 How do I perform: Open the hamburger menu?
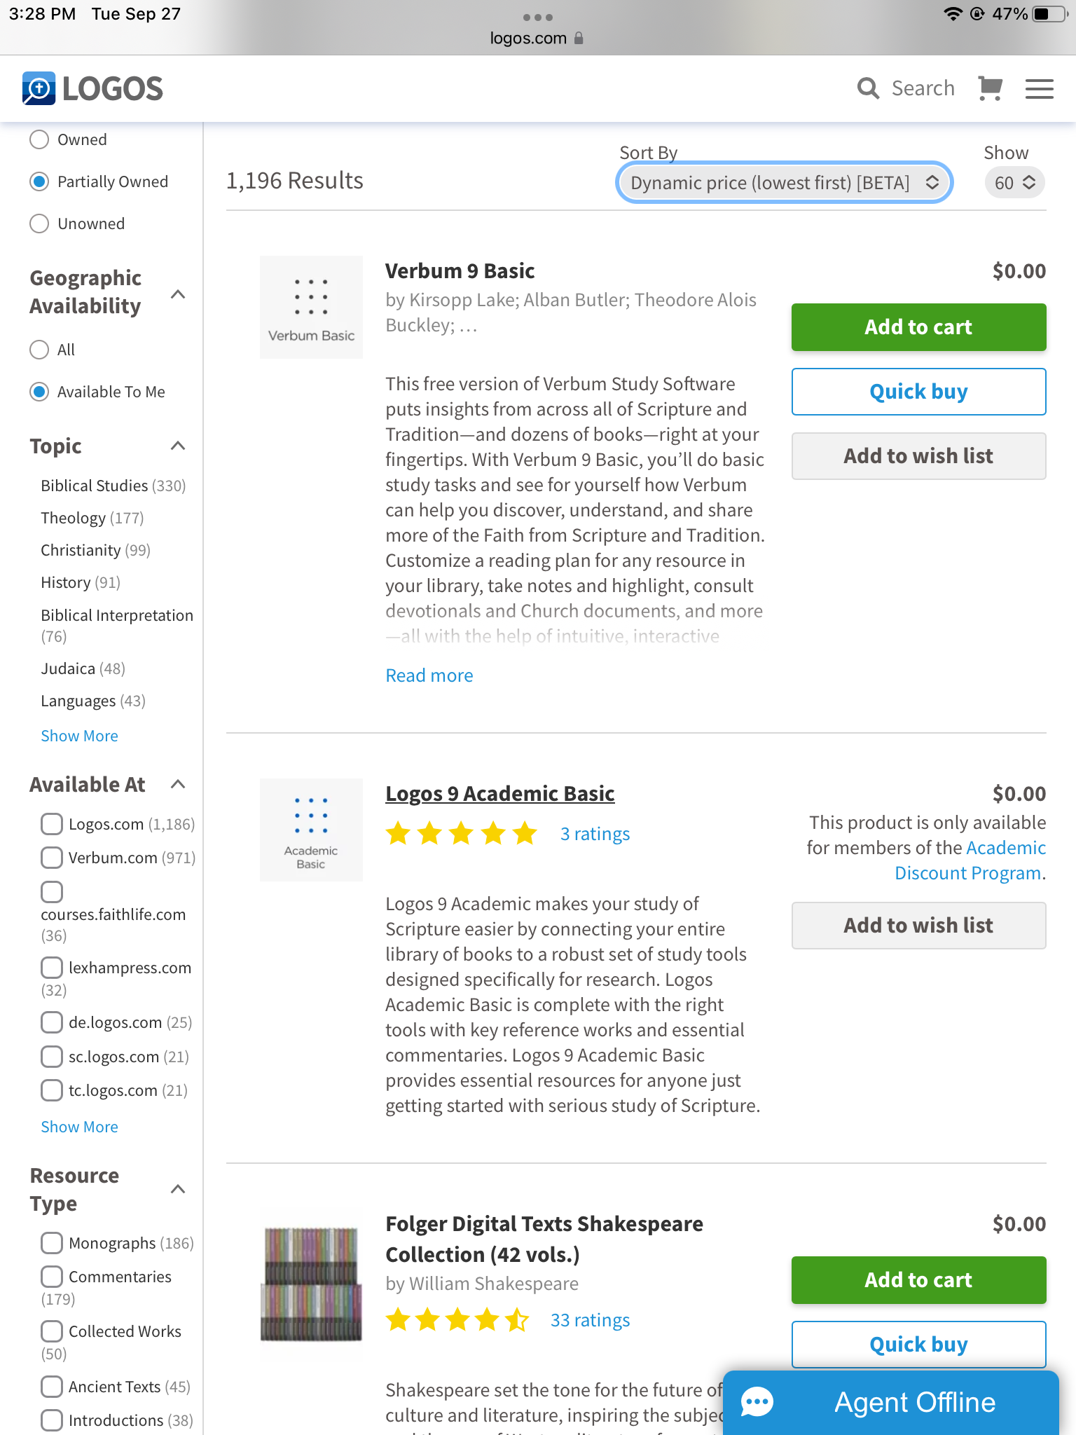(1039, 88)
